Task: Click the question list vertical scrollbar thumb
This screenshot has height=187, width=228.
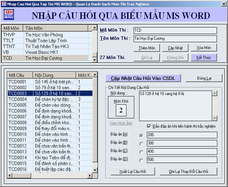Action: point(95,120)
